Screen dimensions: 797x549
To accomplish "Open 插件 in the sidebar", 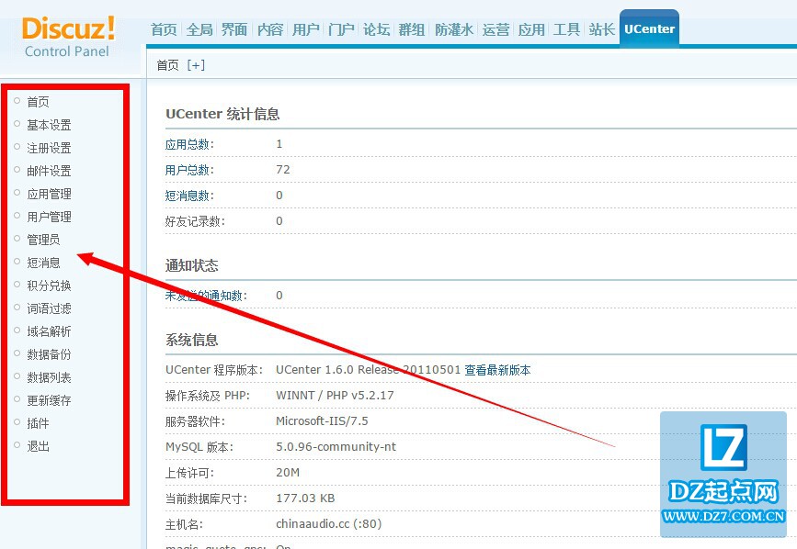I will pos(38,423).
